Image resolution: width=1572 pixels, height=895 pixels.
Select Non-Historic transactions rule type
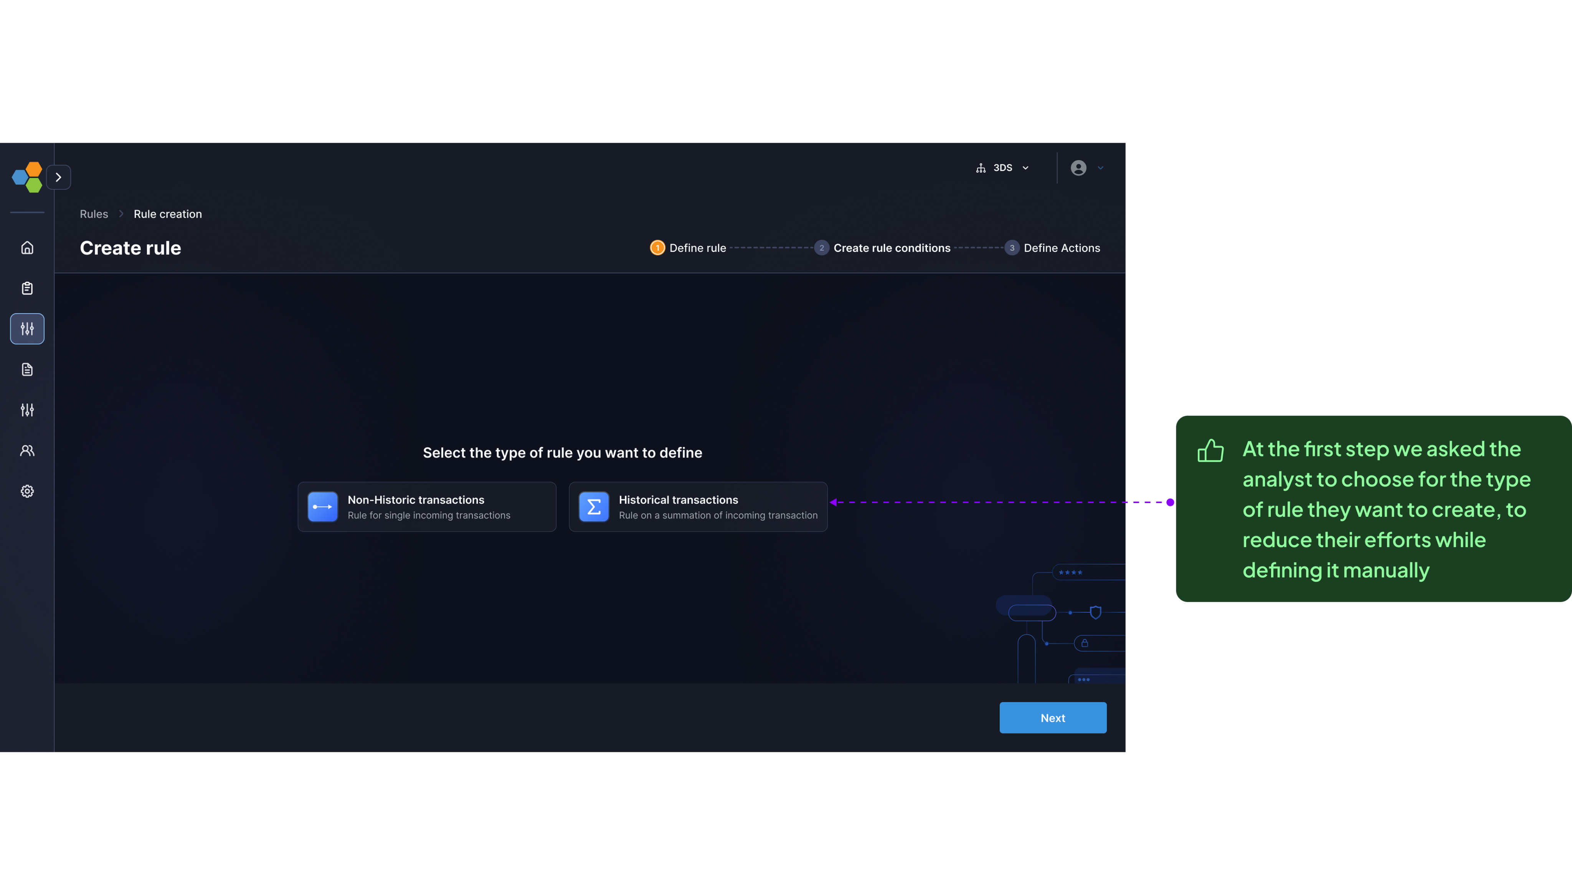point(427,507)
